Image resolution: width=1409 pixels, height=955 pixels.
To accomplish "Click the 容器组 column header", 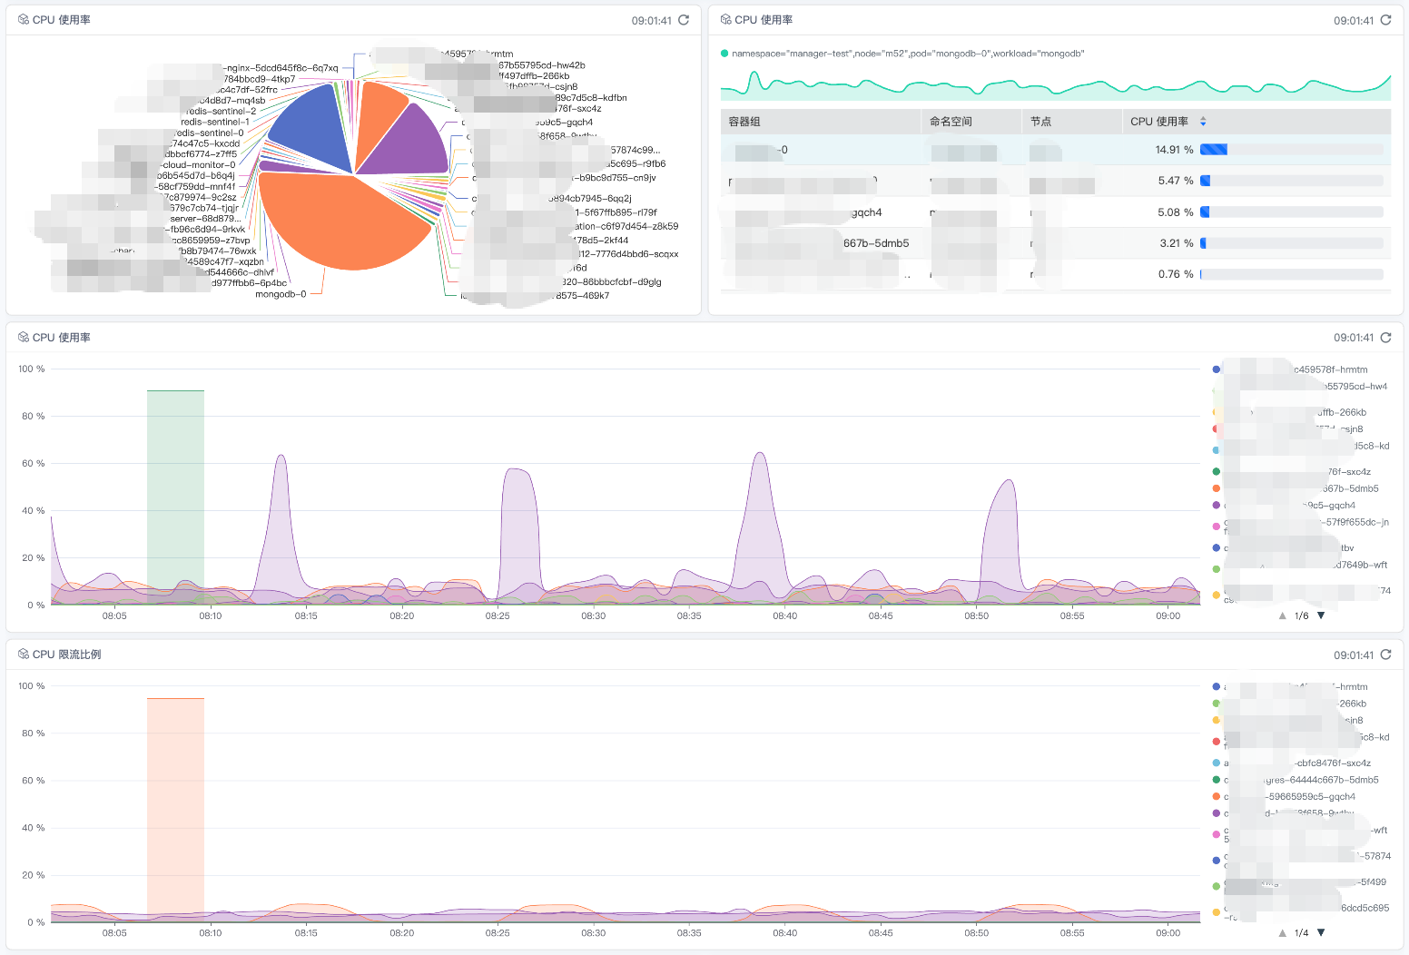I will 745,122.
